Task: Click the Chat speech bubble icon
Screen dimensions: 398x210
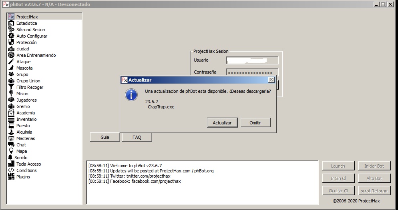Action: click(11, 145)
